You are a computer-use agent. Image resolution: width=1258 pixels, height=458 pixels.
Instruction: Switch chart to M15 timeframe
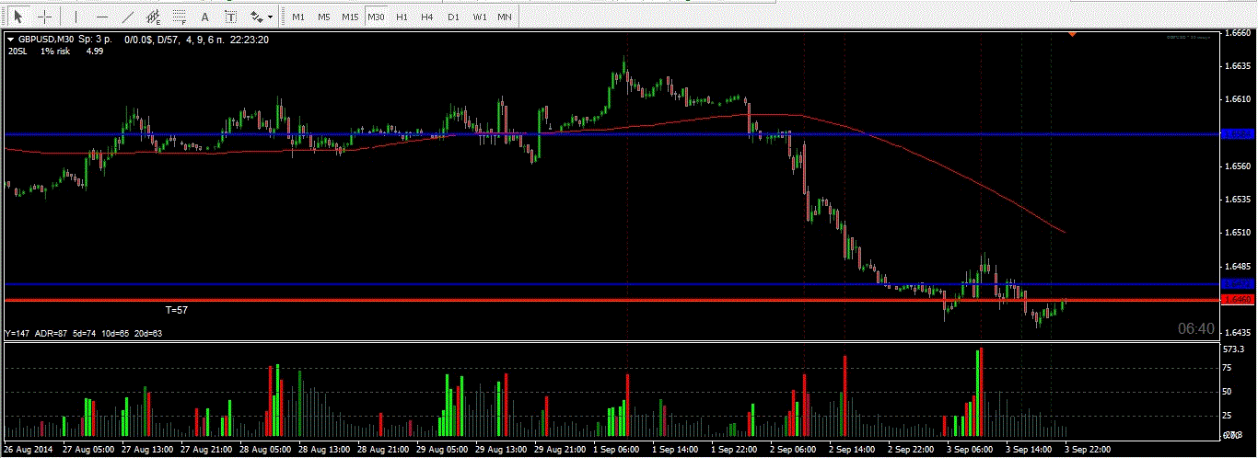click(350, 17)
